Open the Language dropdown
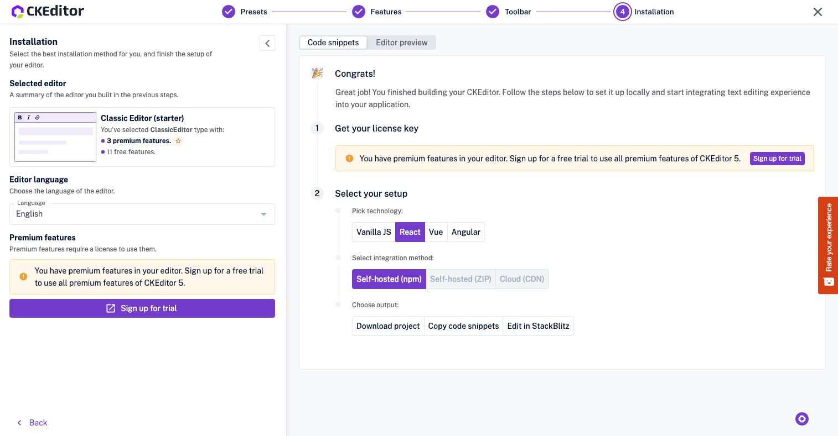This screenshot has height=436, width=838. pyautogui.click(x=142, y=214)
